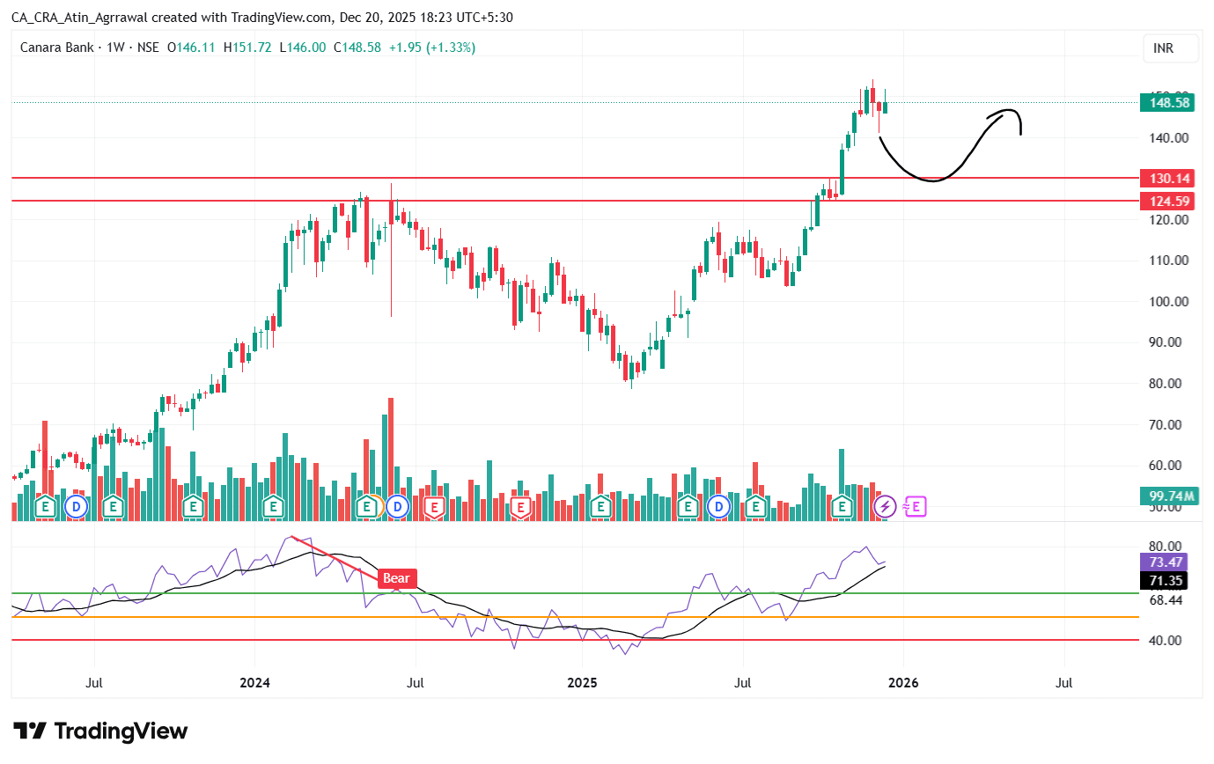Click the change value +1.95 (+1.33%)
The width and height of the screenshot is (1214, 764).
coord(431,48)
